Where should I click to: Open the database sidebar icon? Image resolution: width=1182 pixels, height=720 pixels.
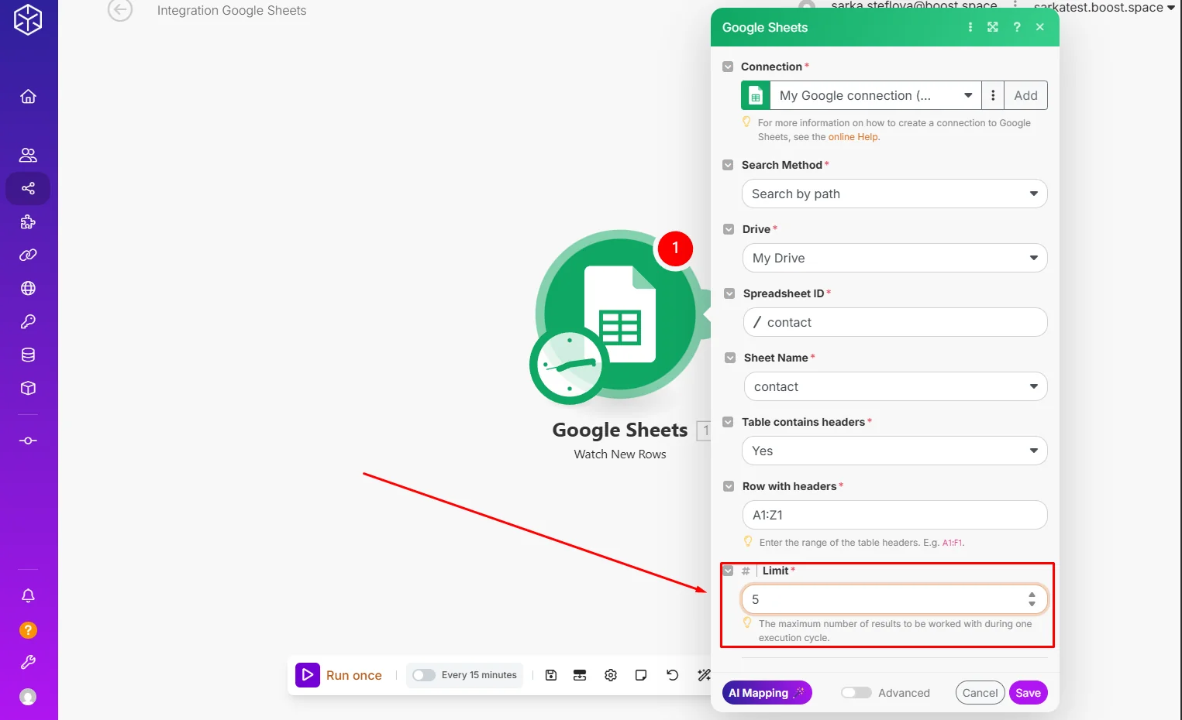point(28,355)
